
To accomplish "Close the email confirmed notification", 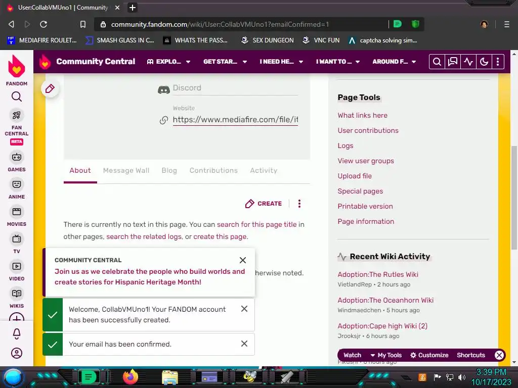I will [x=244, y=344].
